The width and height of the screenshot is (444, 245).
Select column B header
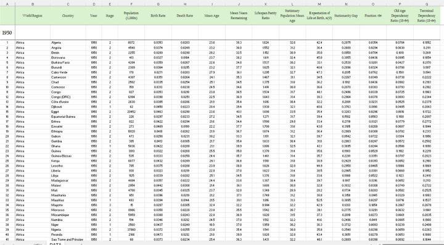coord(33,4)
